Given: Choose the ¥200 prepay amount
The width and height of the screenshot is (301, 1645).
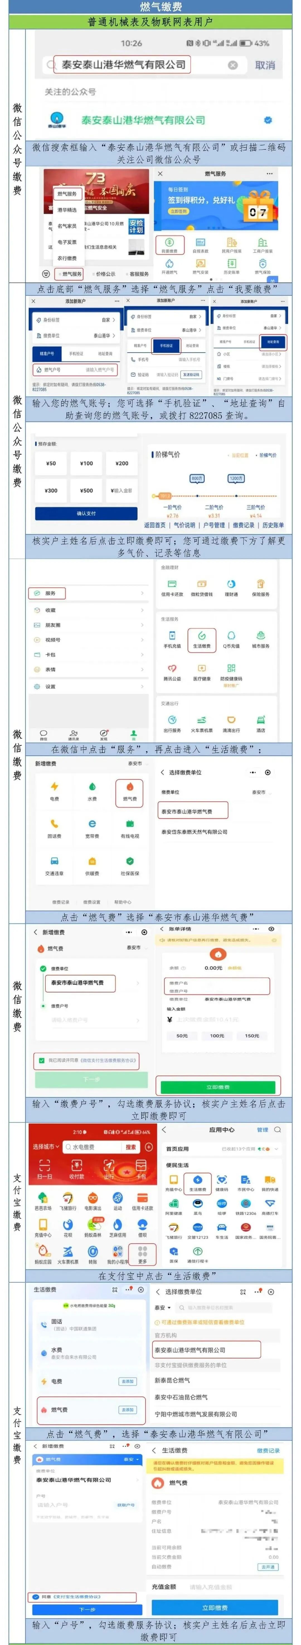Looking at the screenshot, I should point(122,464).
